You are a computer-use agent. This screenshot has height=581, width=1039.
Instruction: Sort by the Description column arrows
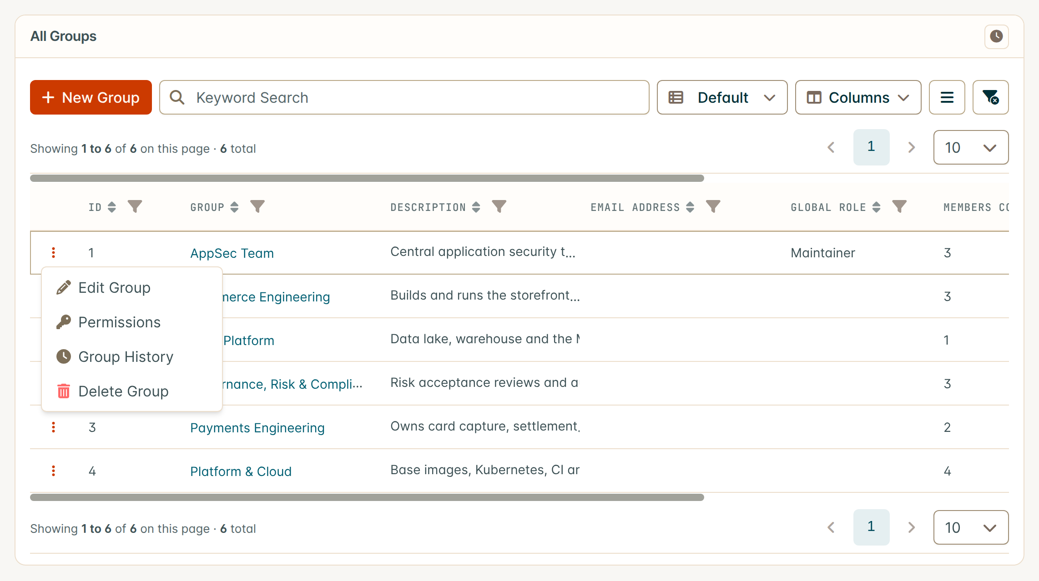[476, 207]
